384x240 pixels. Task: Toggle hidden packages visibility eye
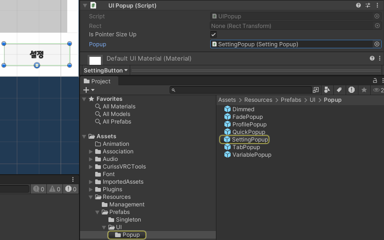click(x=378, y=90)
